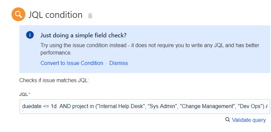The image size is (271, 132).
Task: Click the JQL field label
Action: (x=23, y=94)
